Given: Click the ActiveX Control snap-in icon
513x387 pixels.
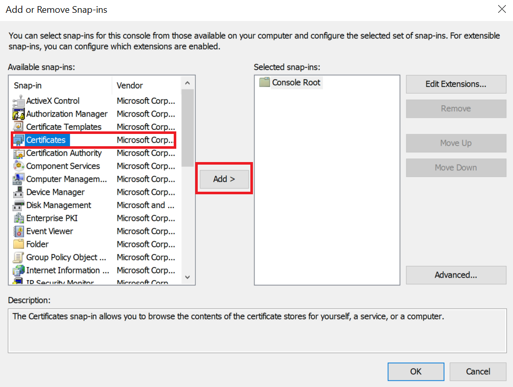Looking at the screenshot, I should (x=18, y=101).
